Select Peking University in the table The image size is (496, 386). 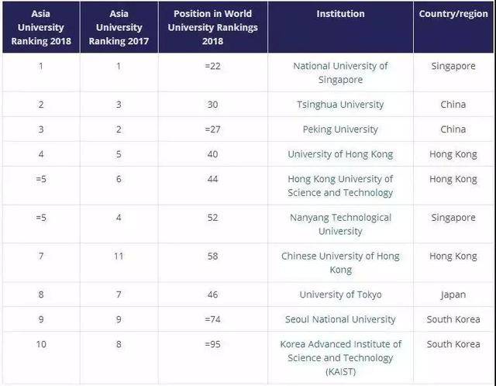340,129
